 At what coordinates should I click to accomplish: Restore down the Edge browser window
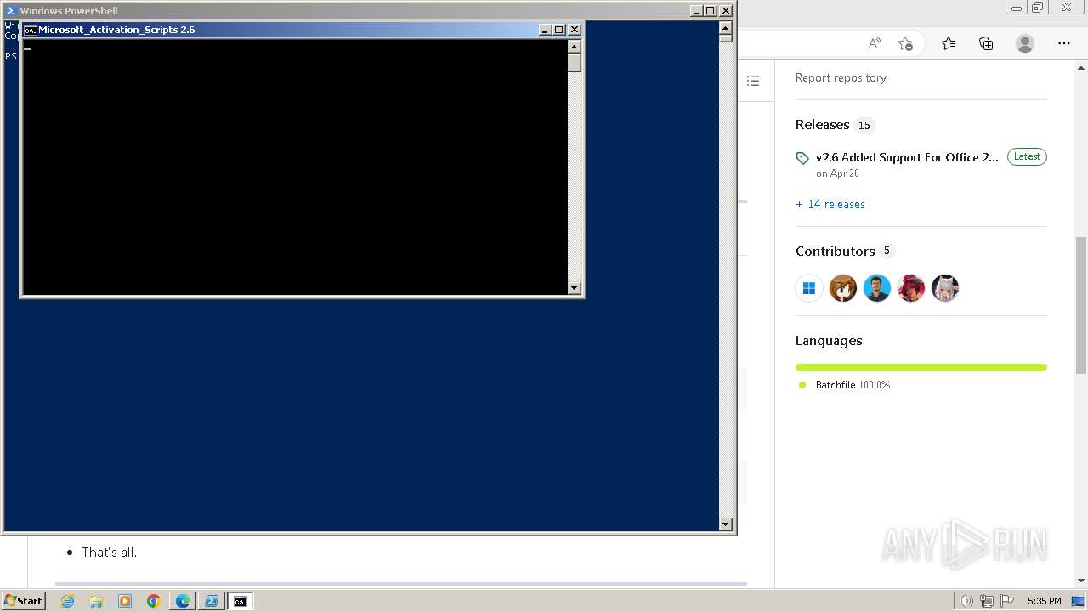point(1038,8)
